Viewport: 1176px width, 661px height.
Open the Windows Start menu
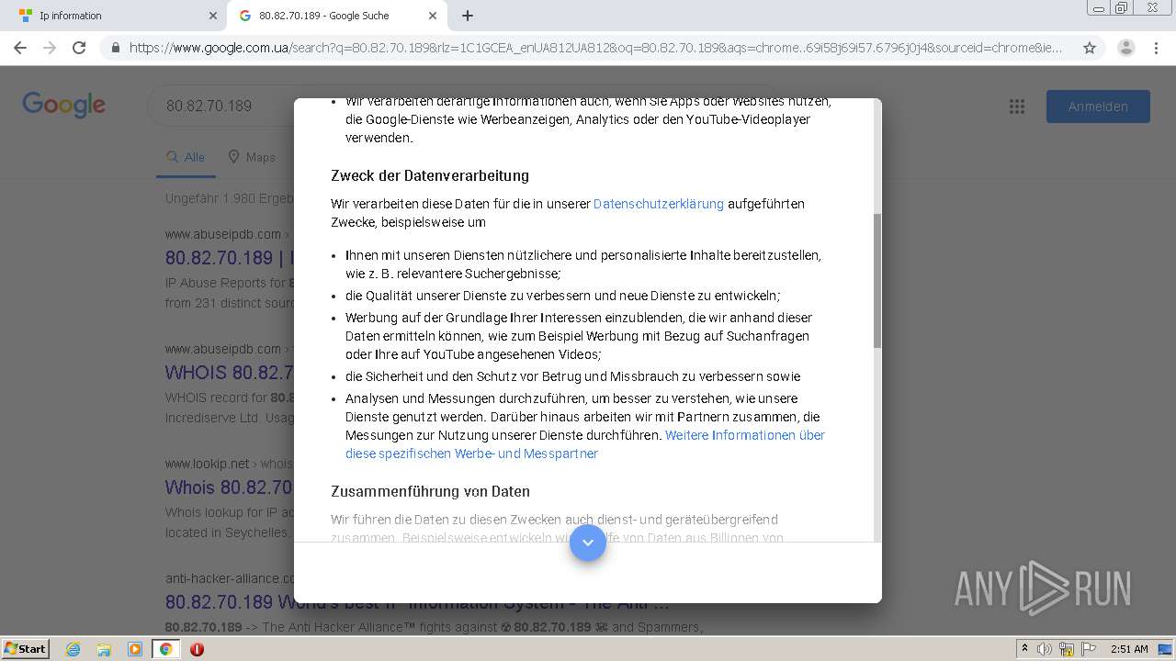click(x=25, y=649)
